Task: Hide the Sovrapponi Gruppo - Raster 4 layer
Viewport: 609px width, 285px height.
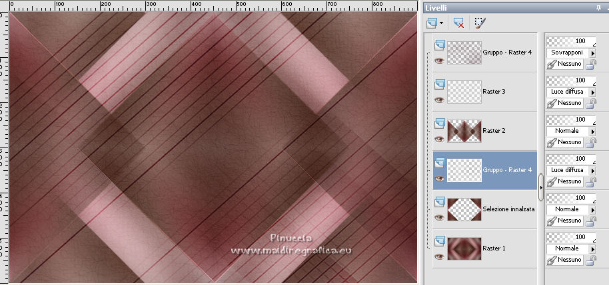Action: 439,61
